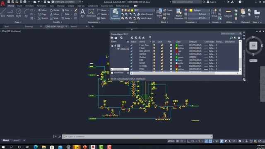Image resolution: width=265 pixels, height=149 pixels.
Task: Open the Insert ribbon tab
Action: (x=19, y=6)
